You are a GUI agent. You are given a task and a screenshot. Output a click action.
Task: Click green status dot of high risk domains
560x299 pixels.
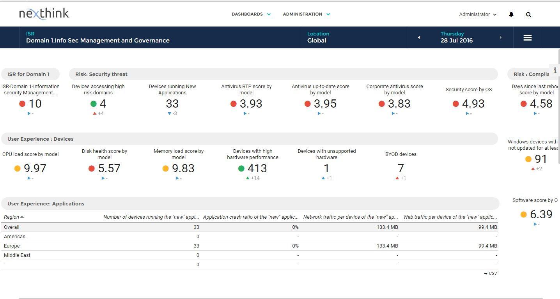[x=93, y=104]
